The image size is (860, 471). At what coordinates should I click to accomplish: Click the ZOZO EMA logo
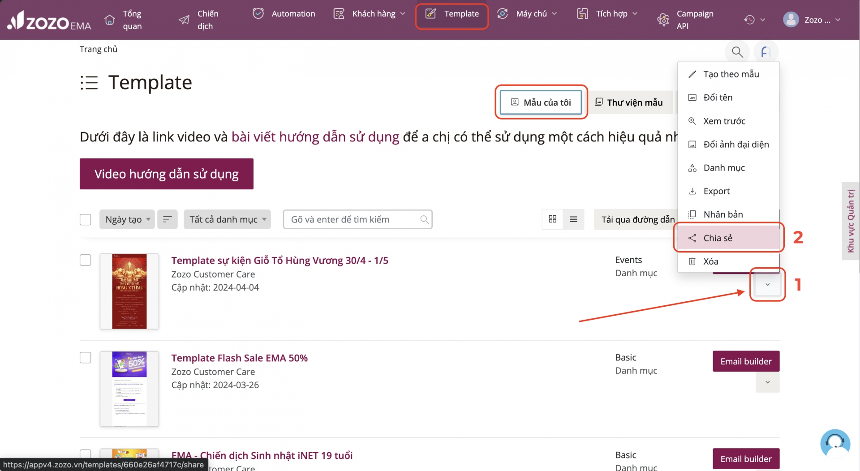(49, 20)
